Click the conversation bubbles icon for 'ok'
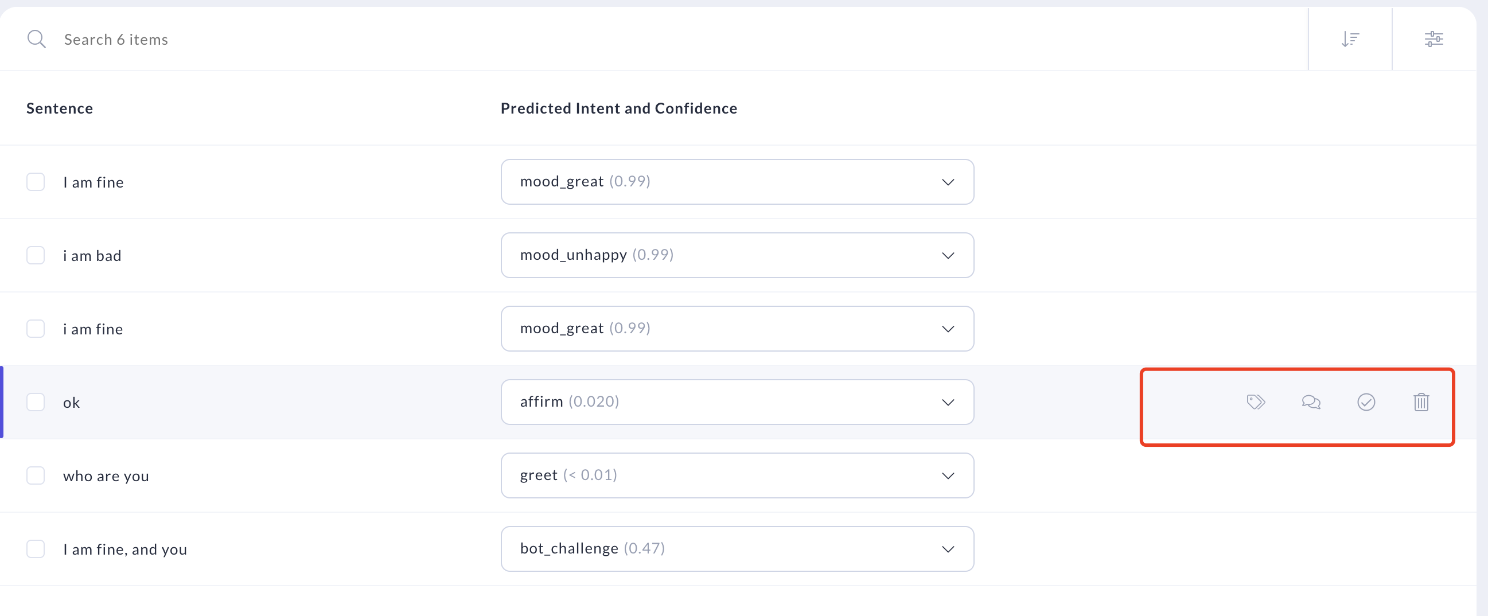 pyautogui.click(x=1311, y=402)
